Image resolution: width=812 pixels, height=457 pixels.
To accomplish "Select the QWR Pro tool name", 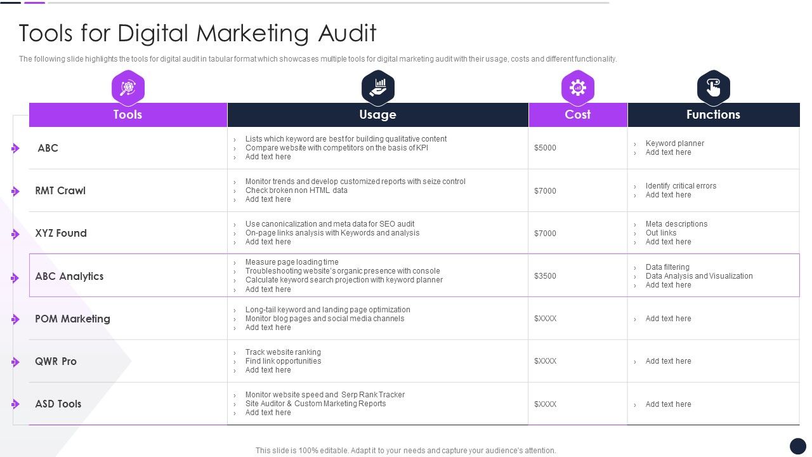I will [x=56, y=361].
